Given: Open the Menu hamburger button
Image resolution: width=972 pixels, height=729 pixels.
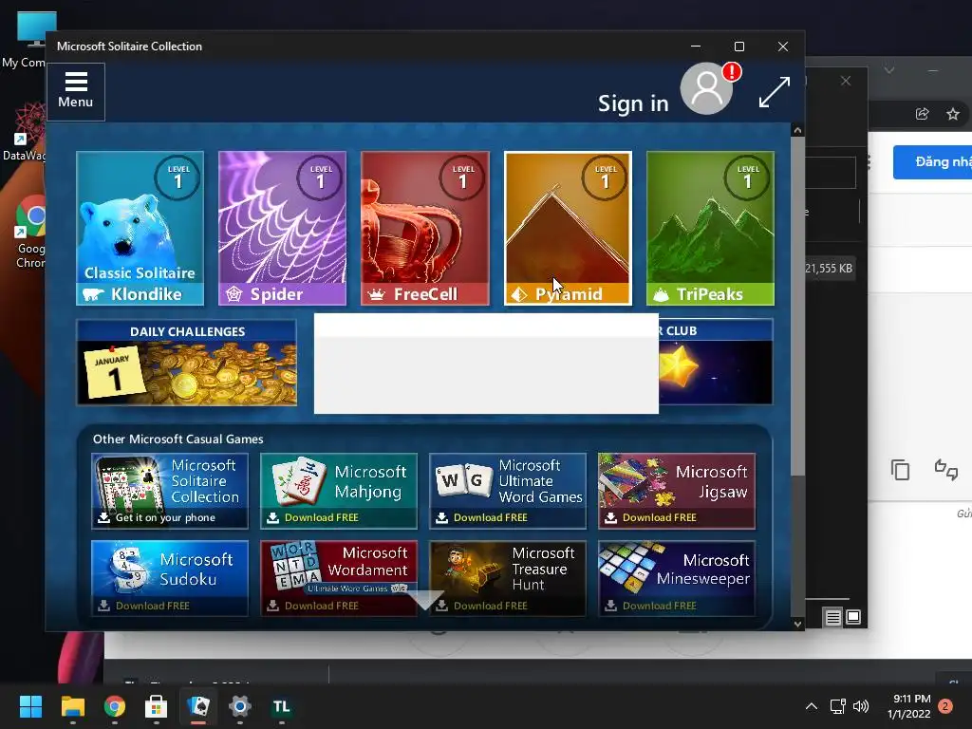Looking at the screenshot, I should [x=76, y=92].
